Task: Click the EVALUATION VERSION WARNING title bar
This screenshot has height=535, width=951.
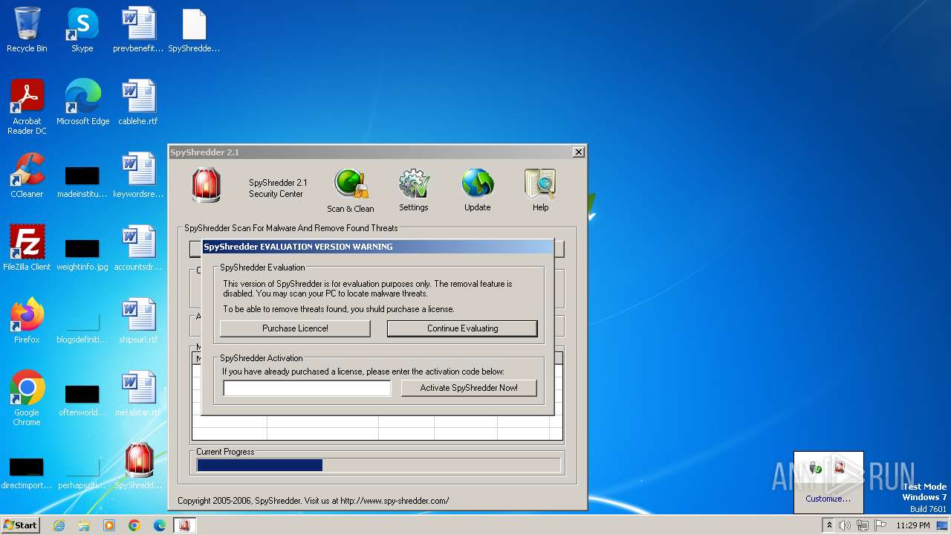Action: (x=377, y=247)
